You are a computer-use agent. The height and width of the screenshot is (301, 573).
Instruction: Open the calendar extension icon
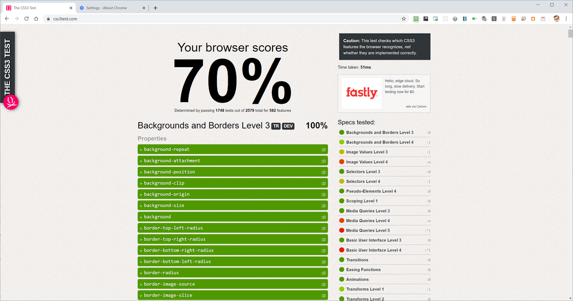543,18
